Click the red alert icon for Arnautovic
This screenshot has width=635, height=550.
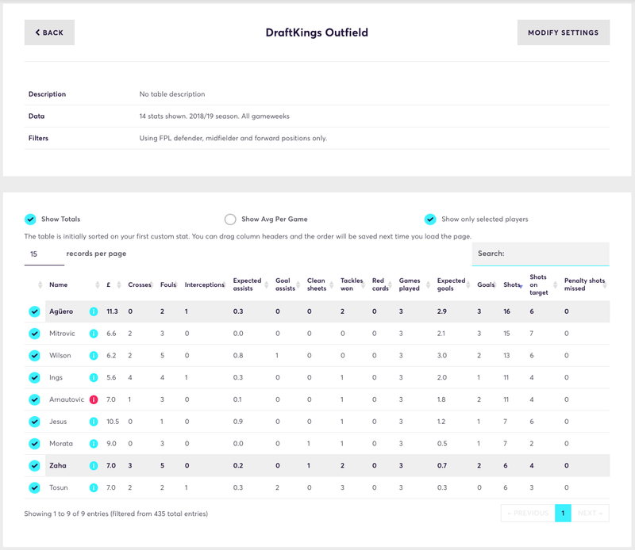point(94,399)
